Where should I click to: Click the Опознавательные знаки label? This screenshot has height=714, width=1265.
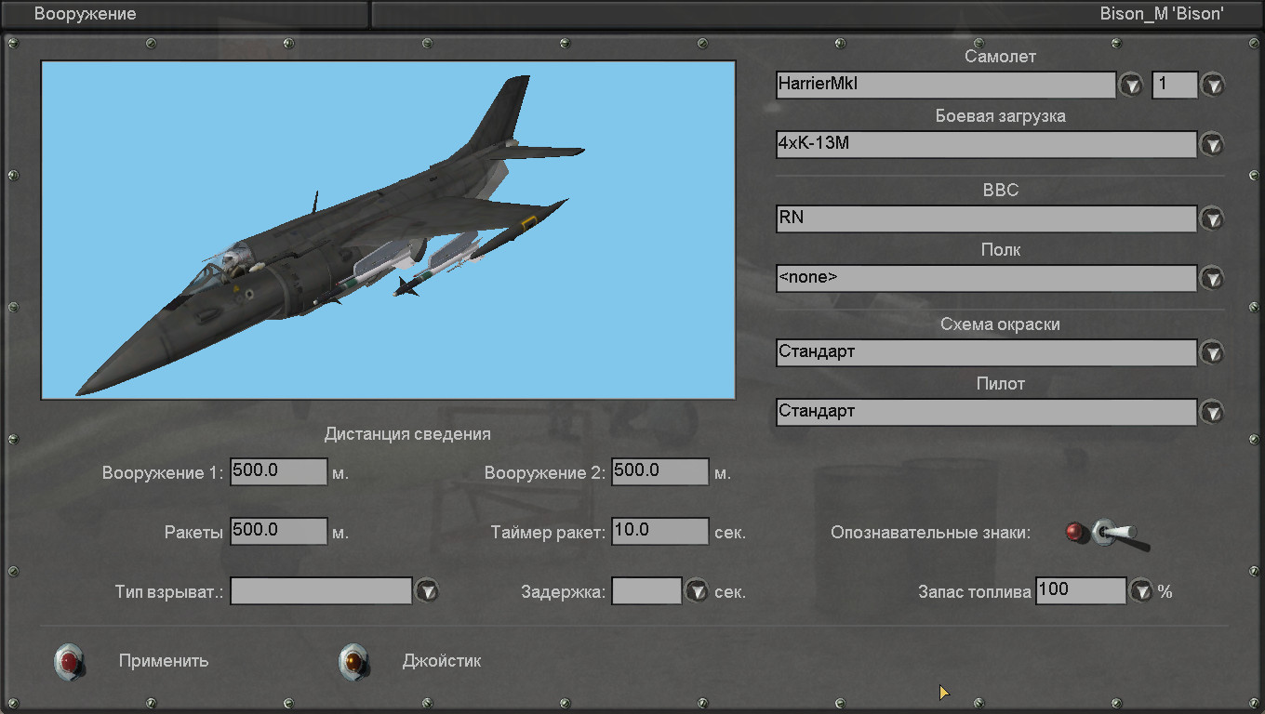tap(931, 534)
